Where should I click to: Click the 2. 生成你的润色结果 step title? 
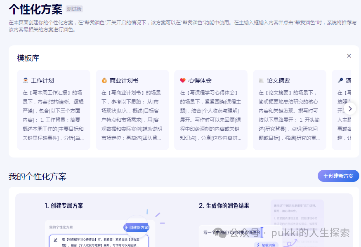point(224,206)
